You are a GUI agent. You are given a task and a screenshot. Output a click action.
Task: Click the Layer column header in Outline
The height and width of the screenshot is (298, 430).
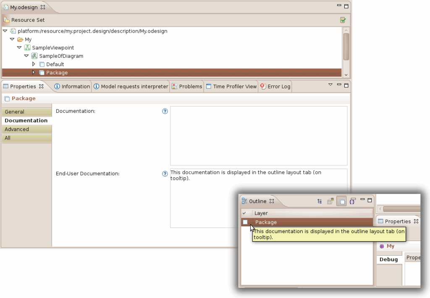[x=311, y=213]
